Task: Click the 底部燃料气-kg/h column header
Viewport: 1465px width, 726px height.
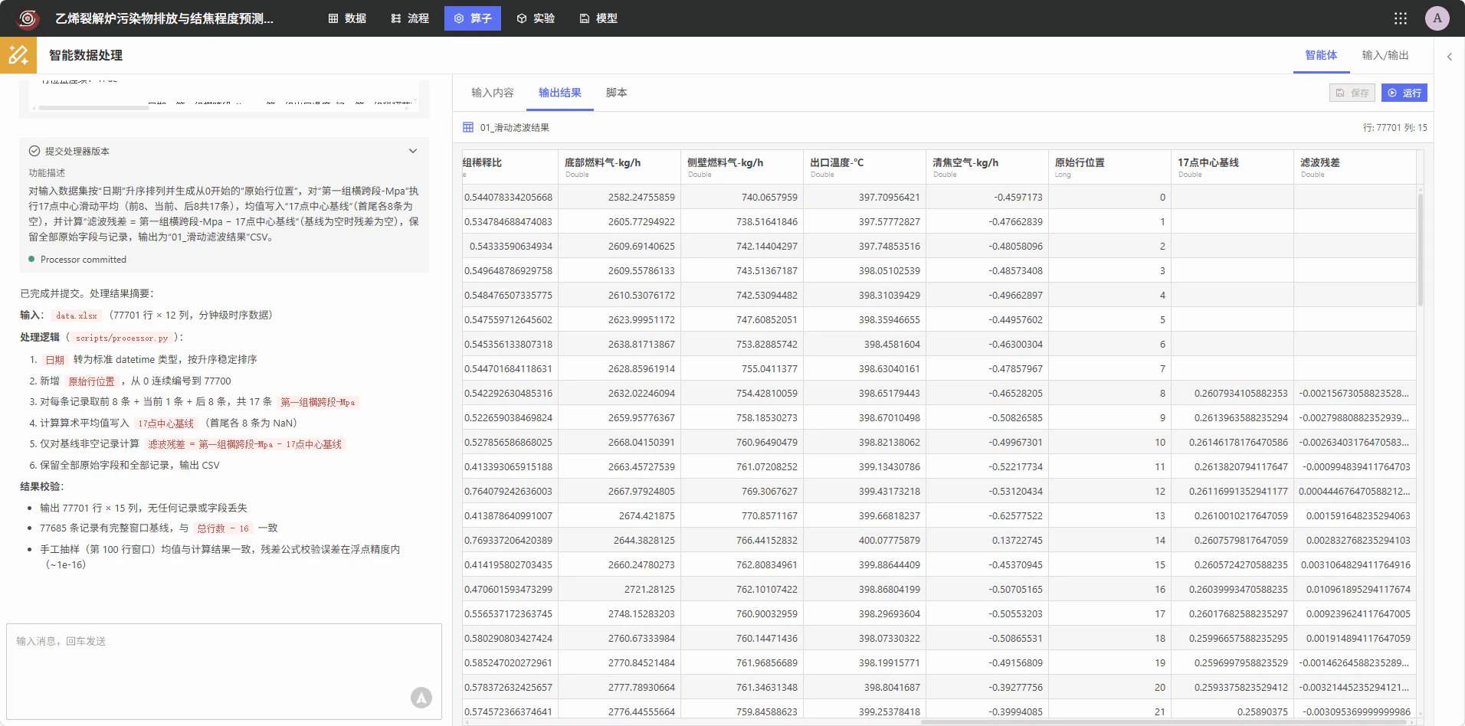Action: tap(619, 167)
